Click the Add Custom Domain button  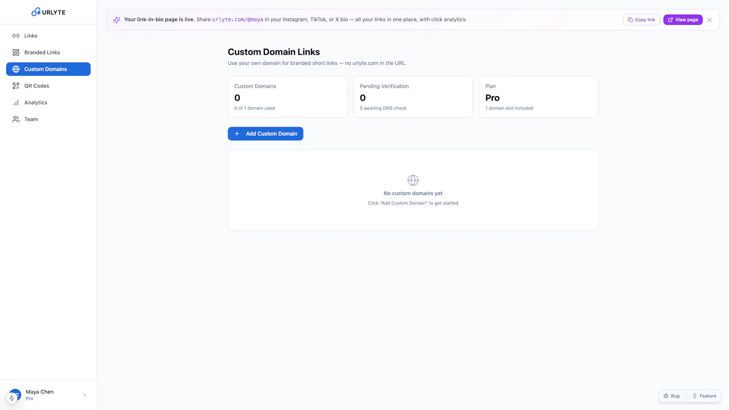point(266,133)
